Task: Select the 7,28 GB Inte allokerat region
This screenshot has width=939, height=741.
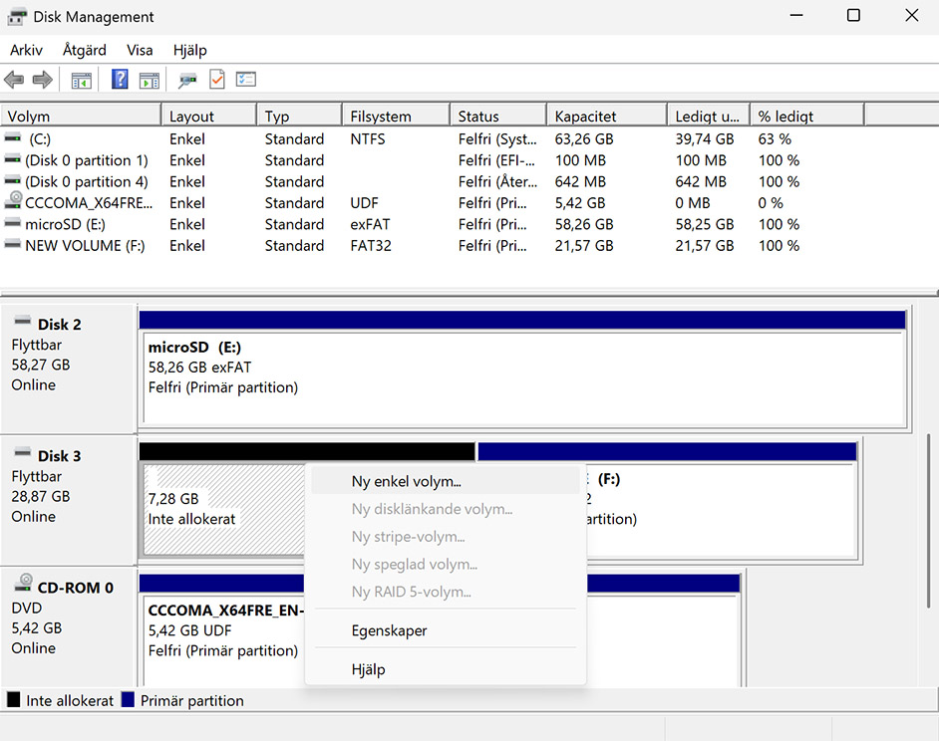Action: click(224, 510)
